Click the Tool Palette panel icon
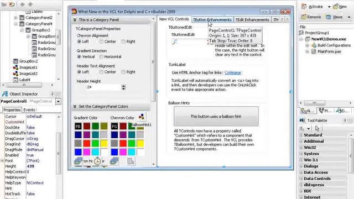The width and height of the screenshot is (354, 199). 303,121
